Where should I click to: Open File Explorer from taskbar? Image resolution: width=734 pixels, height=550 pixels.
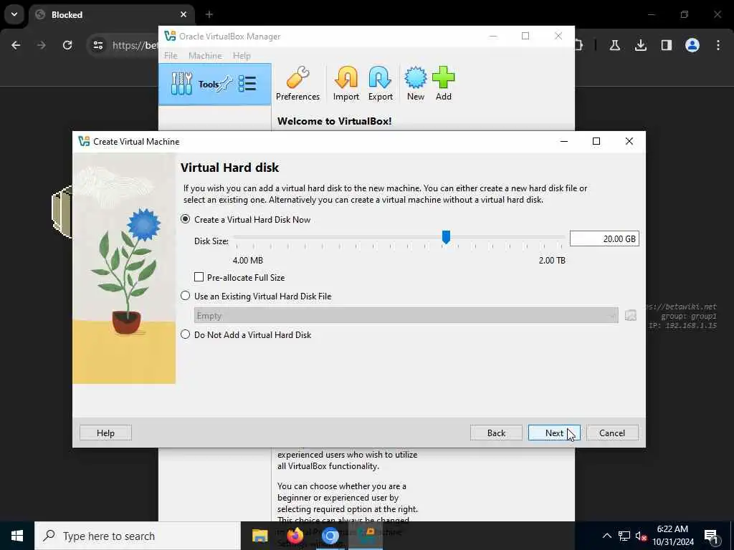coord(259,536)
